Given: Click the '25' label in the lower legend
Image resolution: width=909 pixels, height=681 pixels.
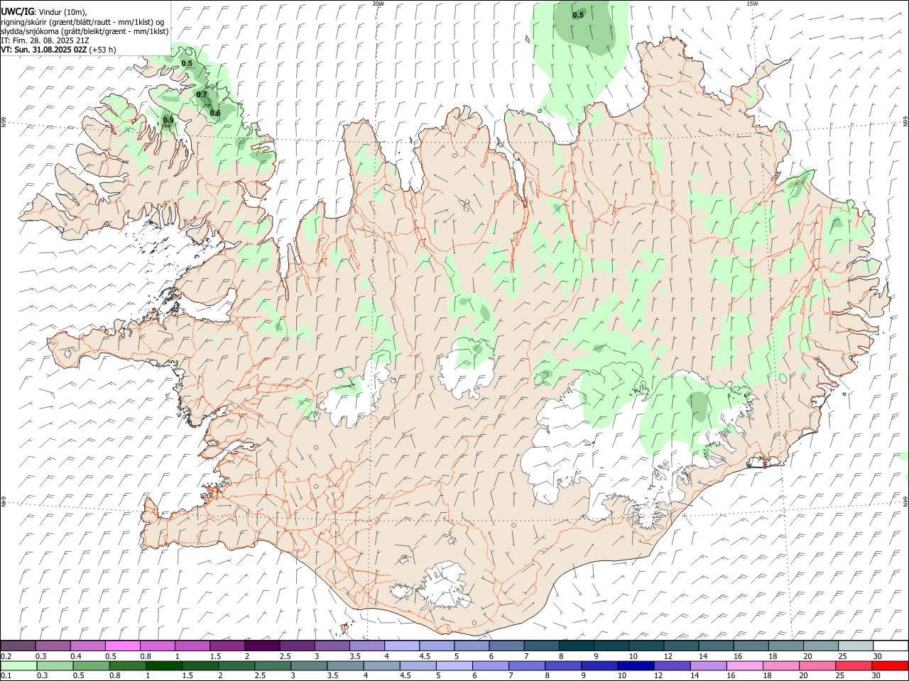Looking at the screenshot, I should coord(840,676).
